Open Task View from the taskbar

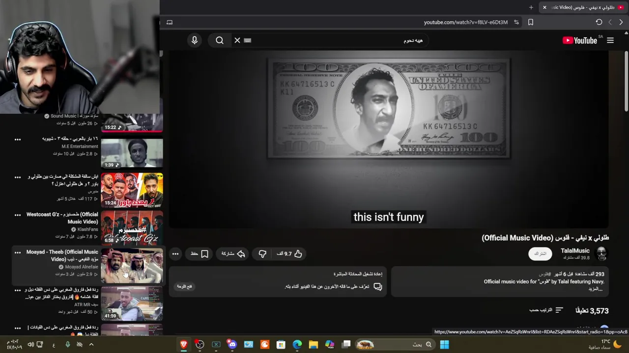[x=346, y=345]
